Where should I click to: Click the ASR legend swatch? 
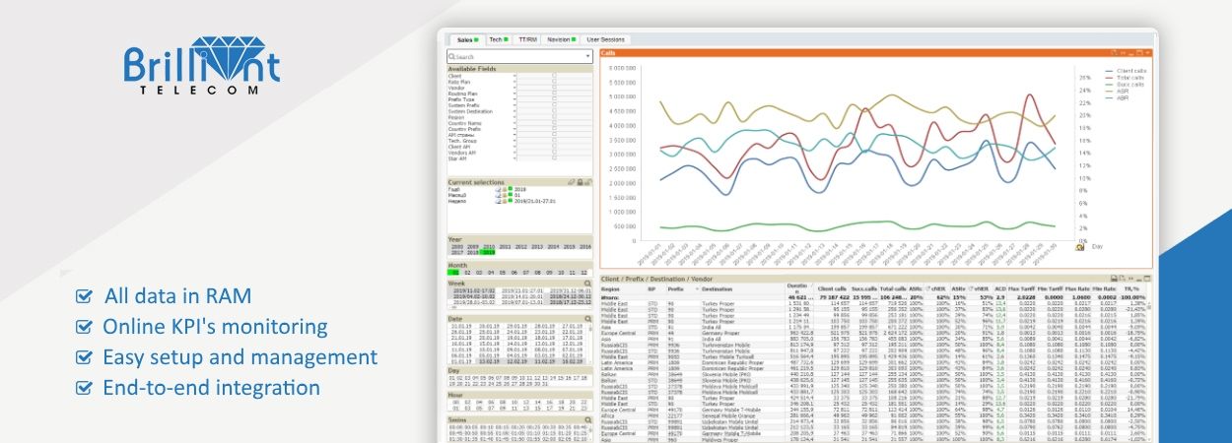pyautogui.click(x=1108, y=91)
